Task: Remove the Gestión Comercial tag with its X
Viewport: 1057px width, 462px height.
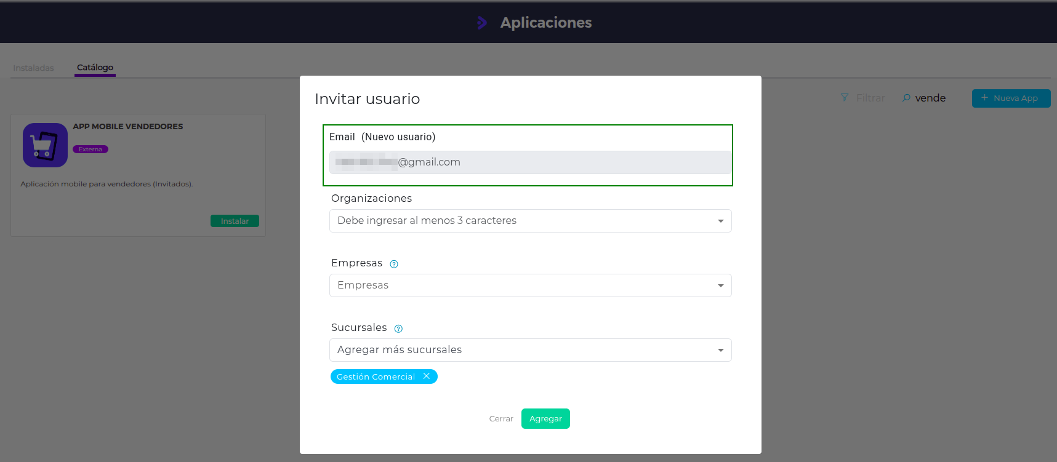Action: [427, 376]
